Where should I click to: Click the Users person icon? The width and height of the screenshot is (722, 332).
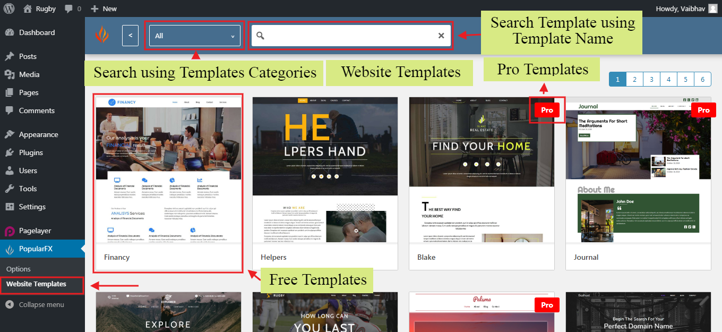pos(9,171)
